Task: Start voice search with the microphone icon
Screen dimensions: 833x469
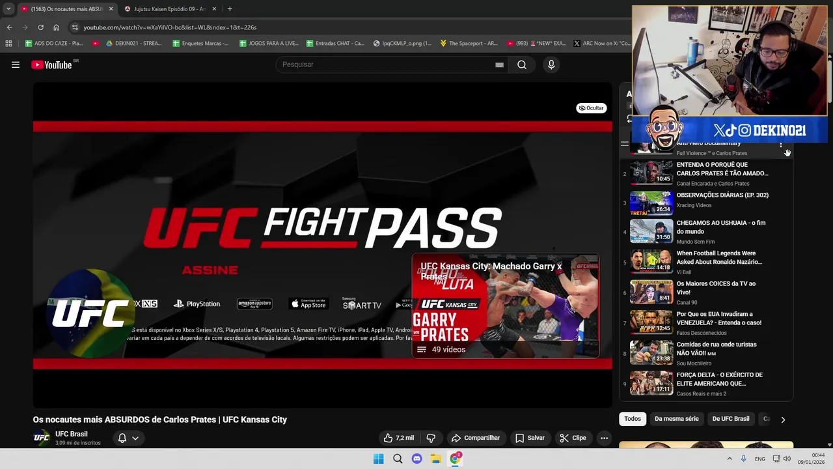Action: 551,64
